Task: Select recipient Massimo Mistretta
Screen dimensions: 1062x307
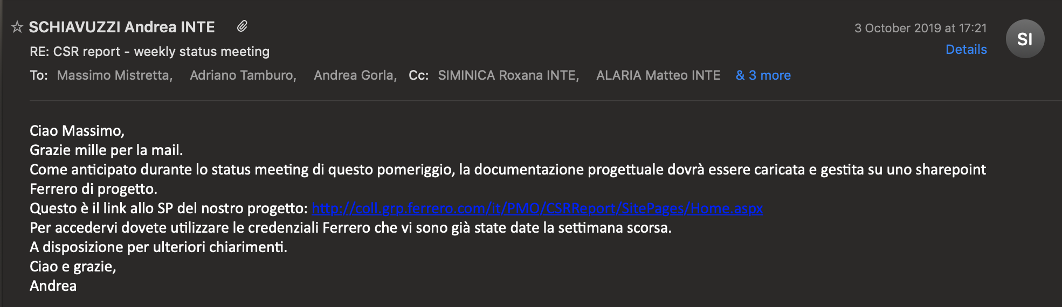Action: [115, 75]
